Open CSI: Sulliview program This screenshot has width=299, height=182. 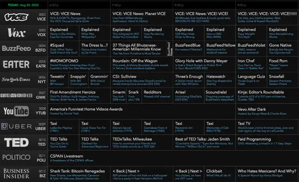(x=142, y=80)
